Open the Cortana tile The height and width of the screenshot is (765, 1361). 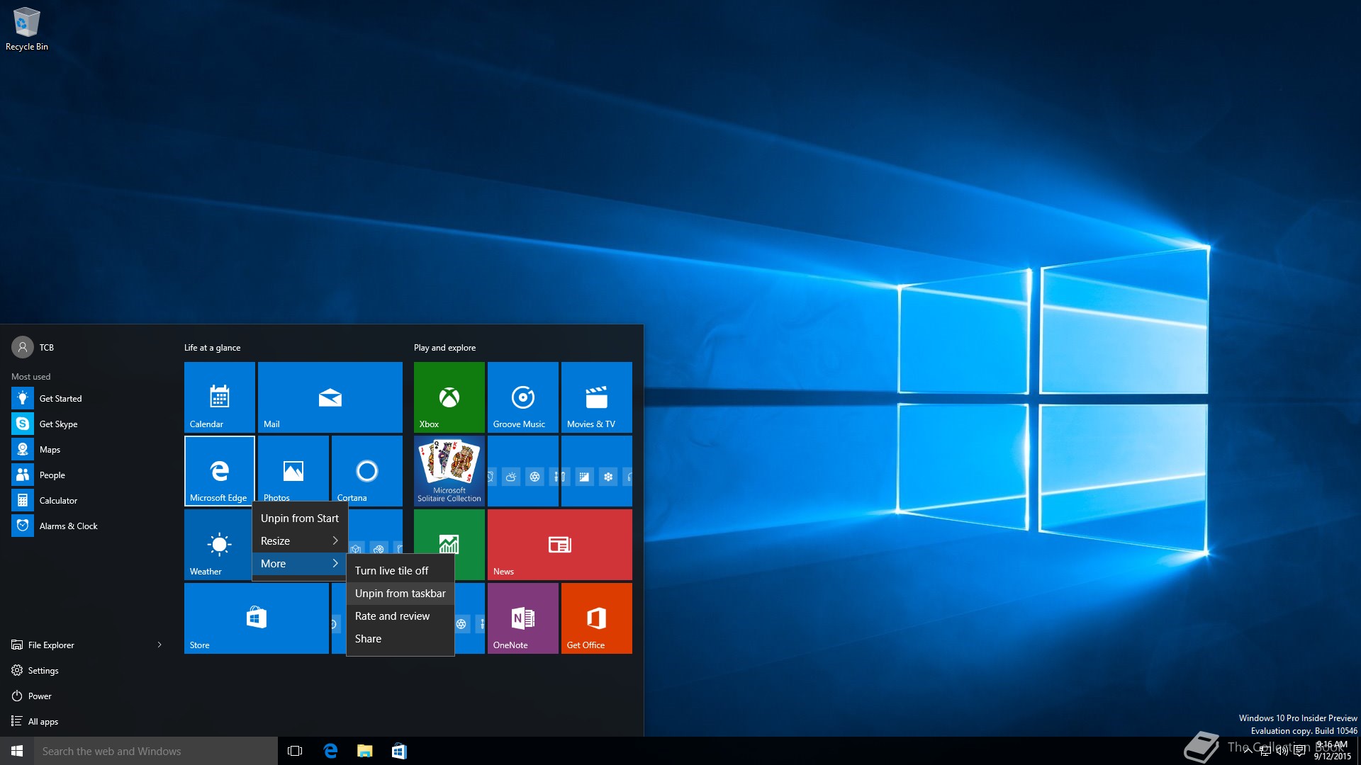pyautogui.click(x=367, y=469)
